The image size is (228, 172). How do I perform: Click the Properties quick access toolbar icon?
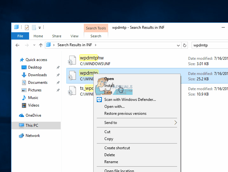[27, 28]
